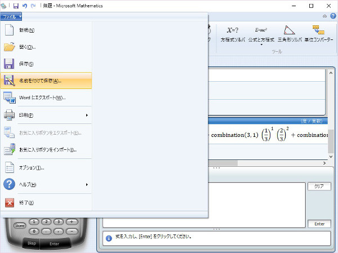The width and height of the screenshot is (338, 253).
Task: Click the Options checklist icon
Action: coord(9,167)
